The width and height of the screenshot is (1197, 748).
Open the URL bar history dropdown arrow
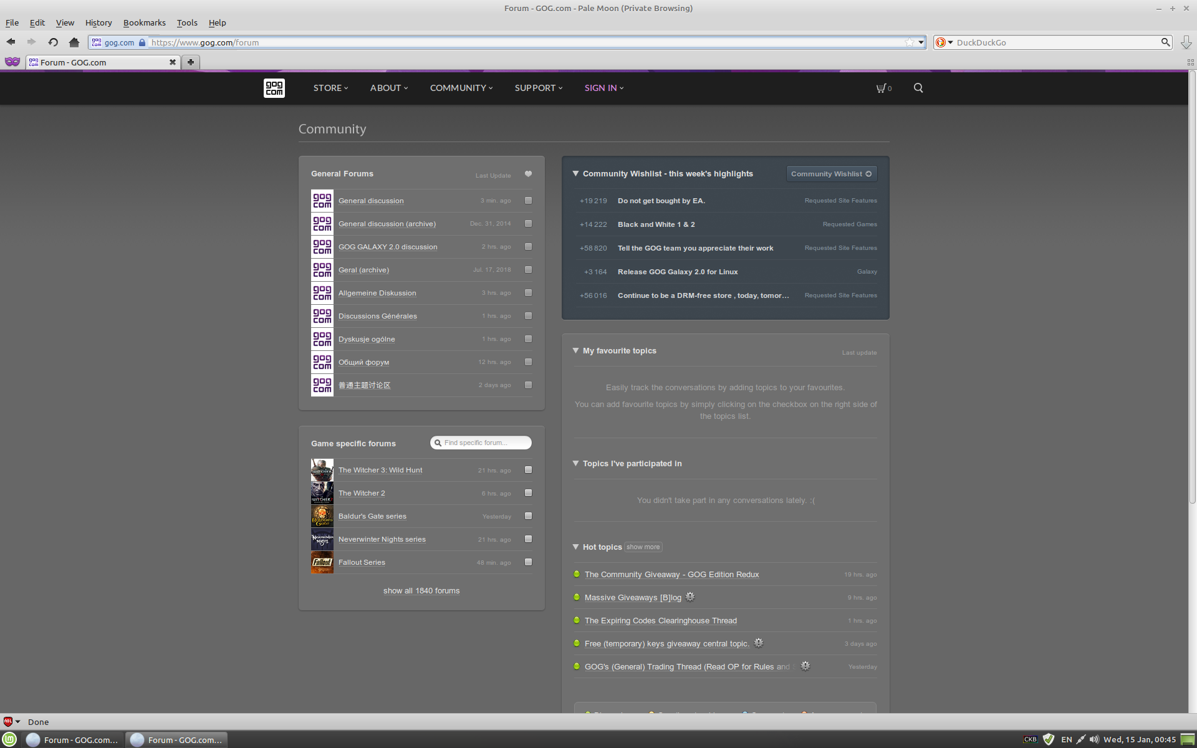pyautogui.click(x=921, y=42)
